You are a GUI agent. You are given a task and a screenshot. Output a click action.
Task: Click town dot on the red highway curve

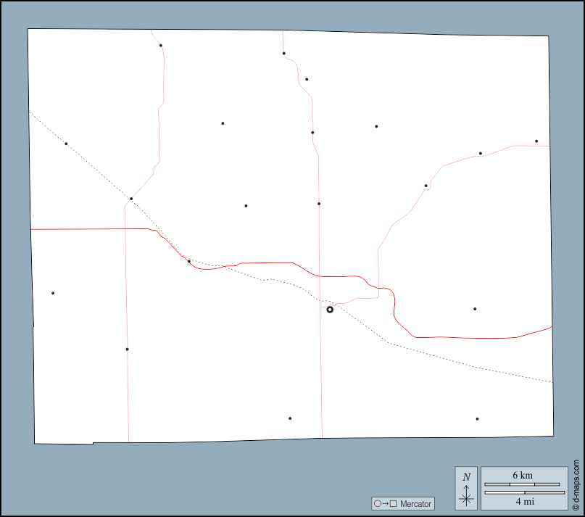(189, 262)
